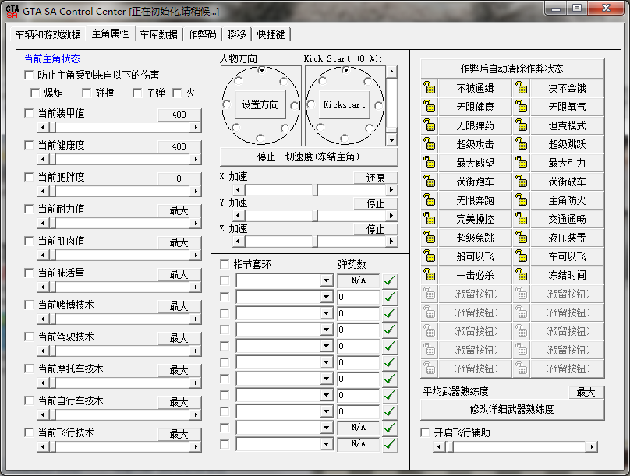Switch to the 车辆和游戏数据 tab
Screen dimensions: 630x476
(x=48, y=34)
